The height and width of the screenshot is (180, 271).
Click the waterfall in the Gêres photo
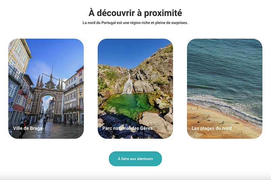[x=128, y=85]
